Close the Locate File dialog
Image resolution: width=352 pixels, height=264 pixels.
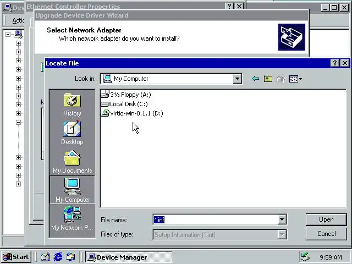[x=345, y=63]
